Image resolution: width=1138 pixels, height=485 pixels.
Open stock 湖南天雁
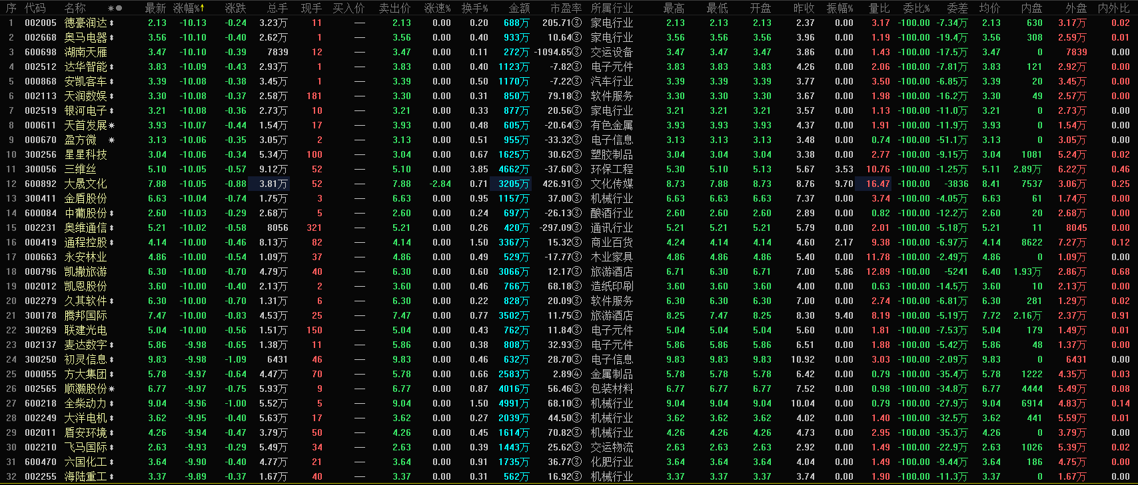coord(85,52)
